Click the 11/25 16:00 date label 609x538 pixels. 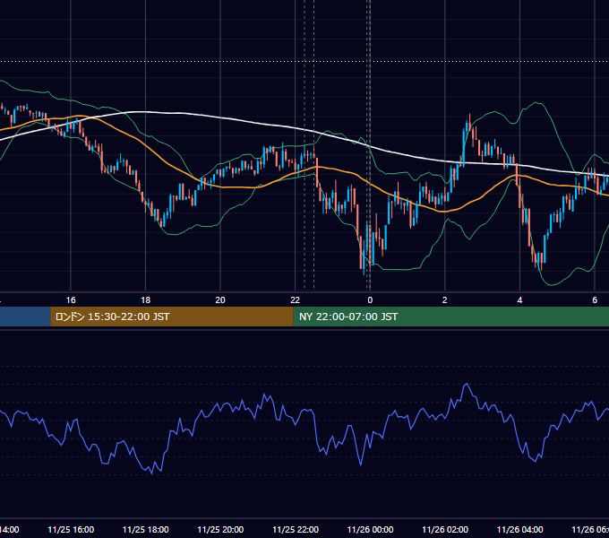point(71,530)
